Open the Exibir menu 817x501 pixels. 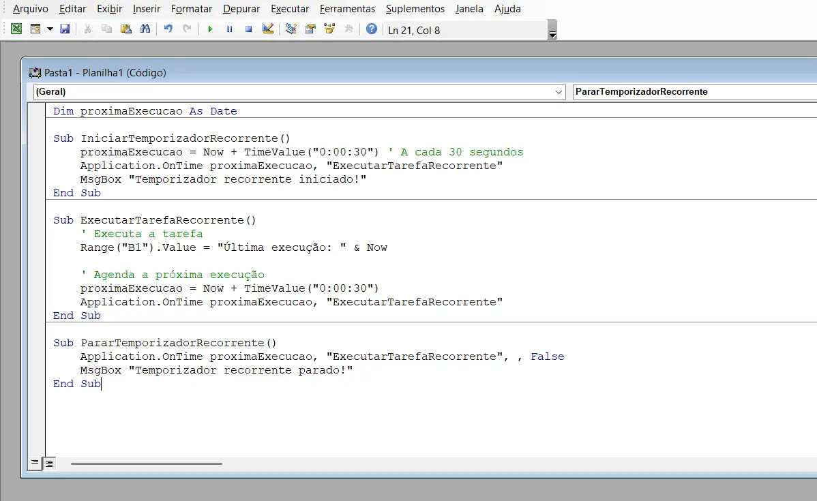coord(109,9)
